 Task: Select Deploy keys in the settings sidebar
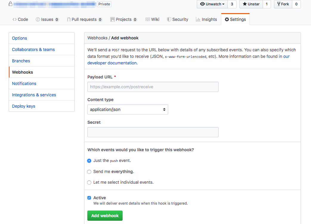[23, 106]
